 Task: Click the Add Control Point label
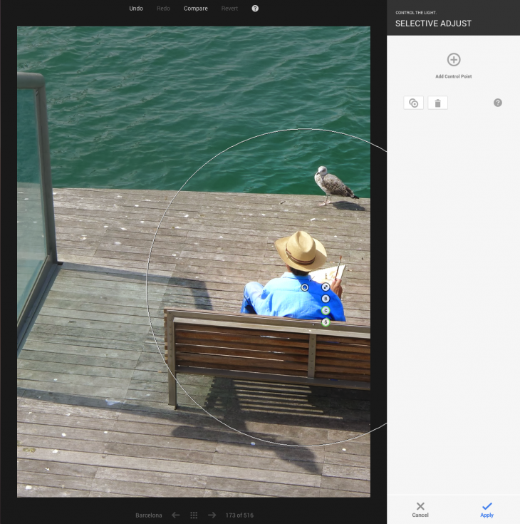click(454, 76)
